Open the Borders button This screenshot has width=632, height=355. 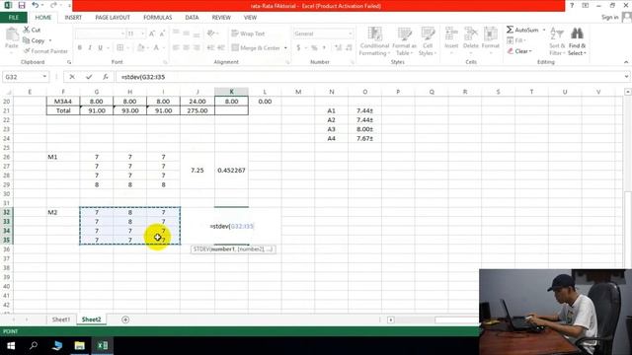click(x=120, y=48)
